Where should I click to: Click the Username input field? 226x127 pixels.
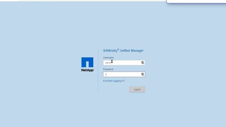(x=124, y=63)
